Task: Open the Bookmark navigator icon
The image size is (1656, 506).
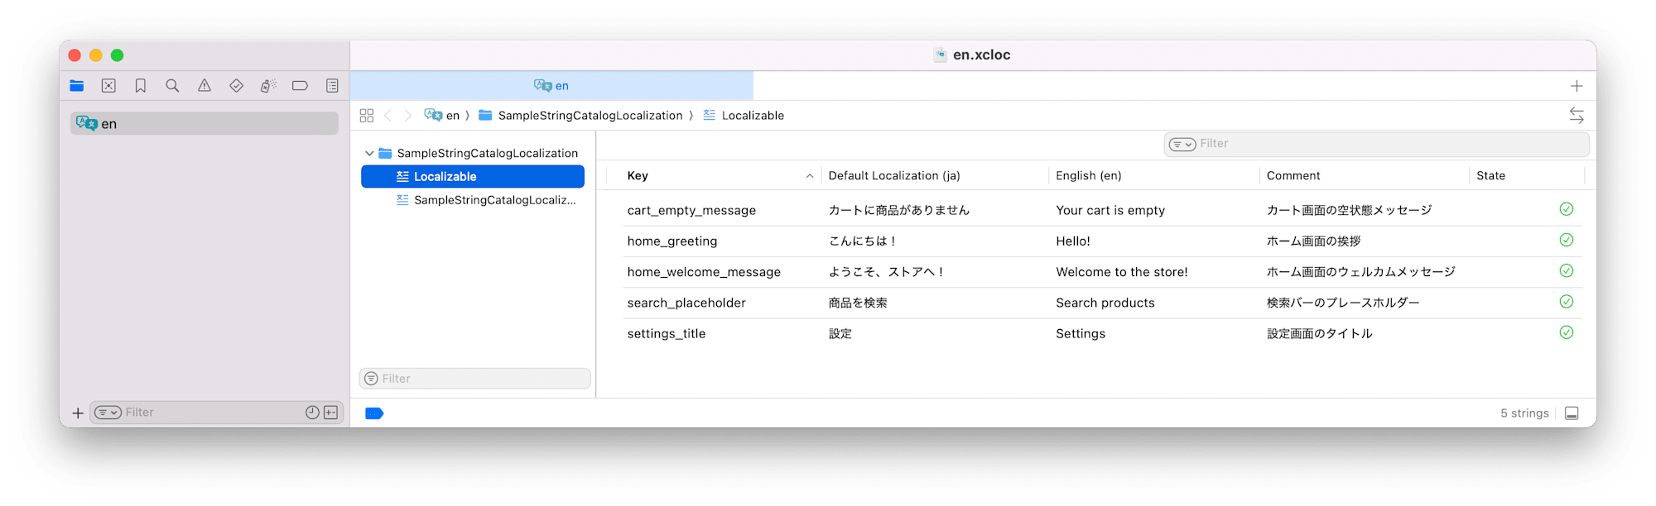Action: [x=141, y=86]
